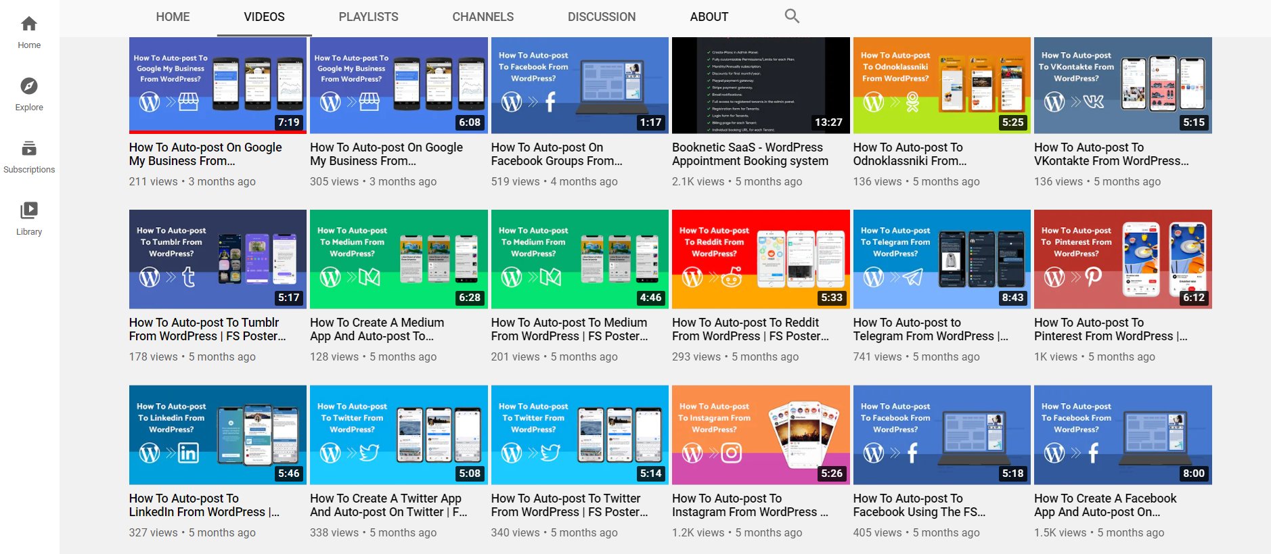
Task: Click 'How To Auto-post to Telegram' title
Action: pos(931,329)
